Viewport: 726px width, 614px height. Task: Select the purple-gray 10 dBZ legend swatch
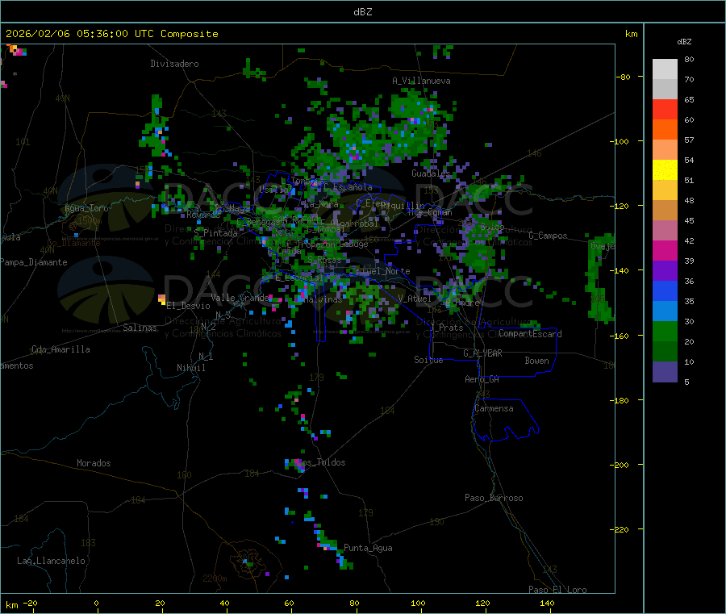665,371
